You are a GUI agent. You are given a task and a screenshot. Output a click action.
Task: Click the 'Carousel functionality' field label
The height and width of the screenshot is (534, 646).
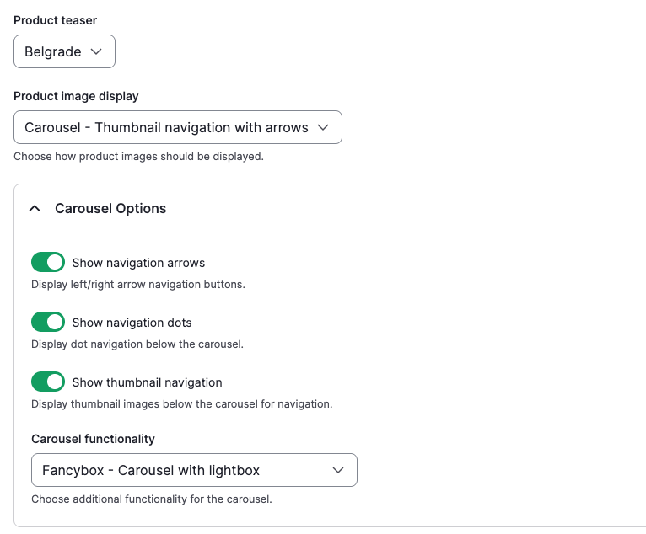click(x=93, y=439)
